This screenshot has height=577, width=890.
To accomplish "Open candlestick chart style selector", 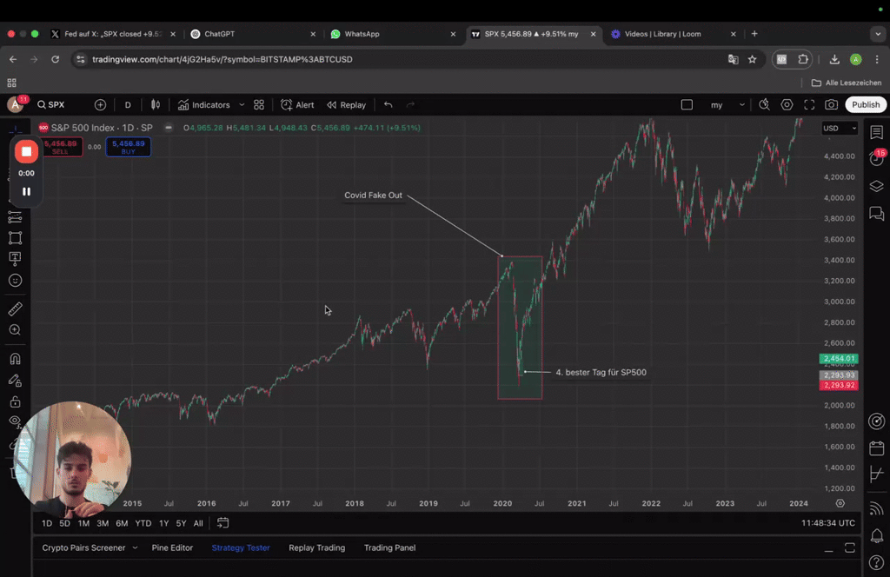I will [155, 105].
